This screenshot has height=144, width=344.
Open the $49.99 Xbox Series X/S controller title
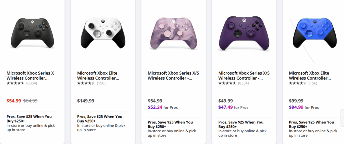point(244,75)
